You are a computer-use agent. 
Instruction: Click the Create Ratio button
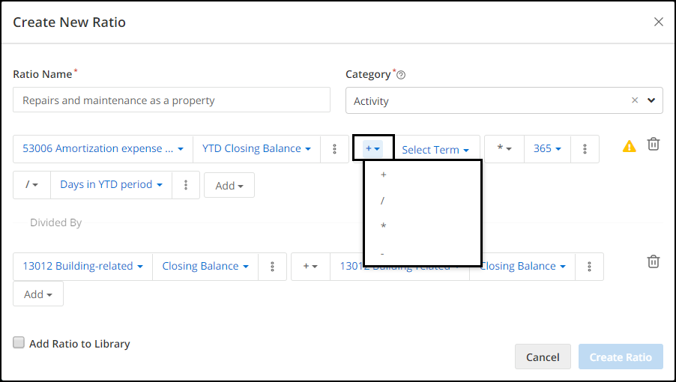621,357
